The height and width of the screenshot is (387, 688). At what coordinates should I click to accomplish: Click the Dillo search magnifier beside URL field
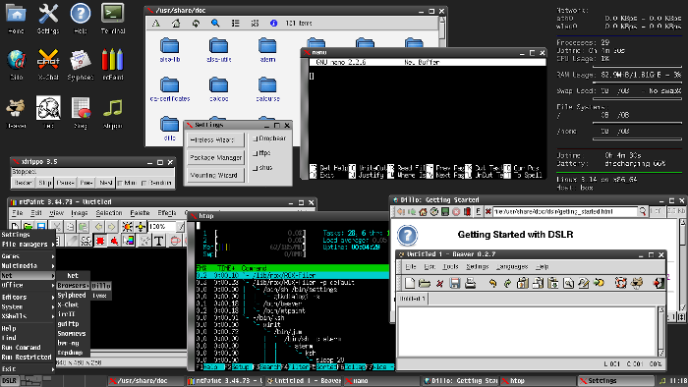pyautogui.click(x=643, y=212)
